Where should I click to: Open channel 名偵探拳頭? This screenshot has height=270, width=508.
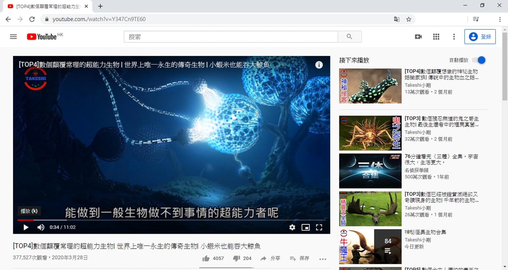pyautogui.click(x=416, y=170)
